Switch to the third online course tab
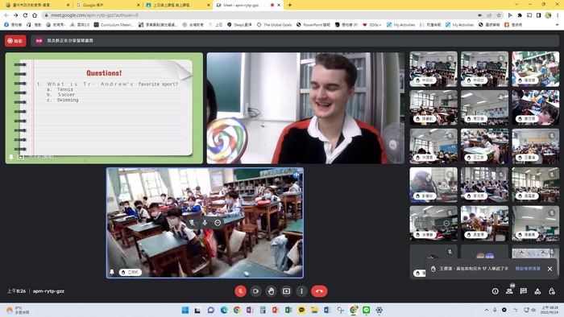This screenshot has width=564, height=317. coord(178,5)
